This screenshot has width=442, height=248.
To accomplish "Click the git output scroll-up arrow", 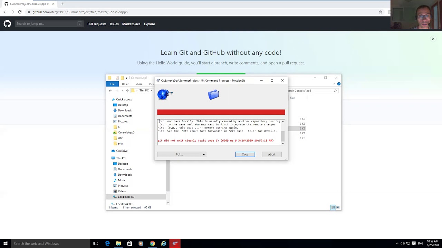I will 283,121.
